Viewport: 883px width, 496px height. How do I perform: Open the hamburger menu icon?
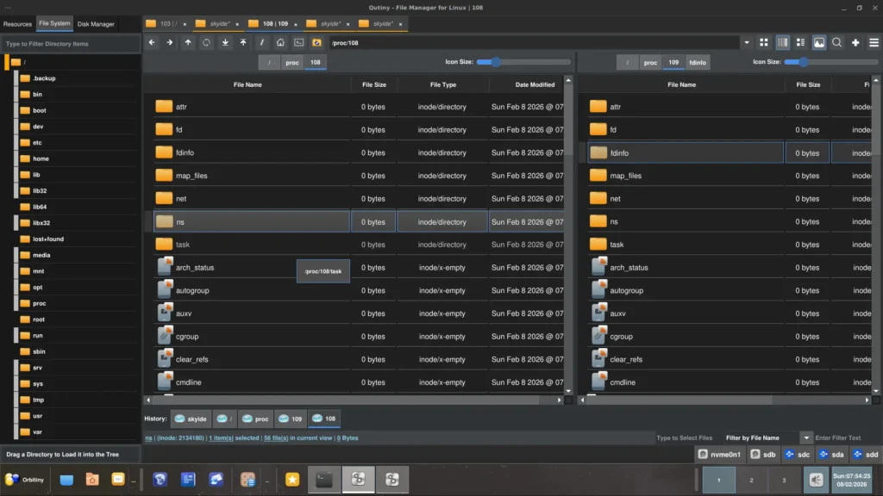874,42
